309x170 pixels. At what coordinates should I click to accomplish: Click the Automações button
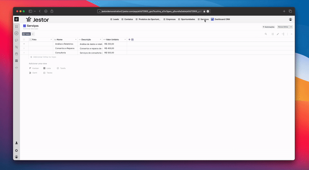tap(268, 27)
